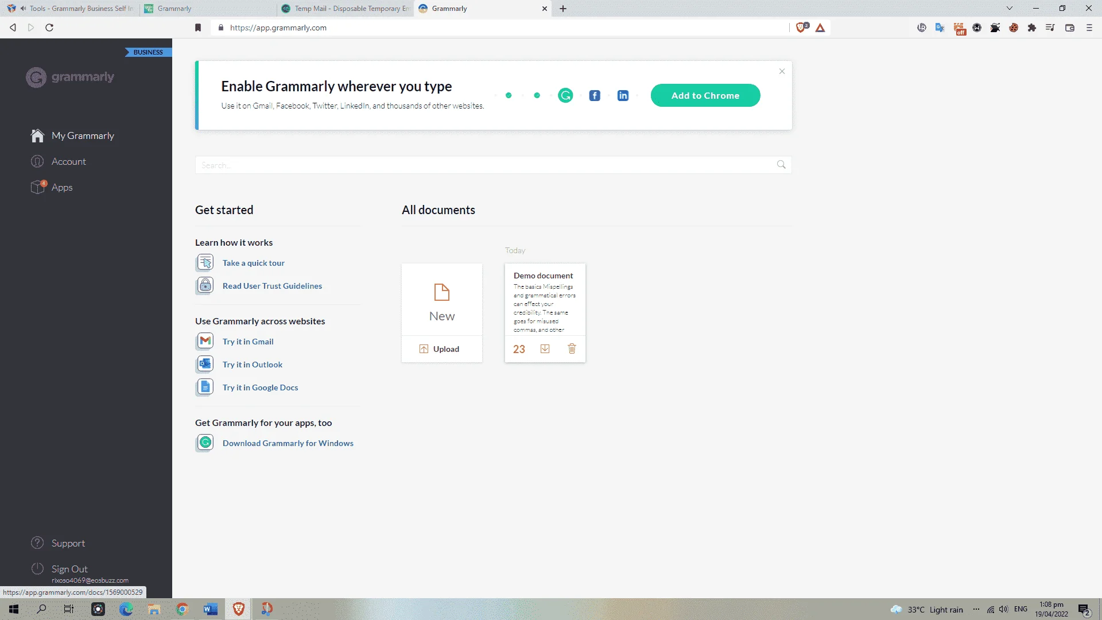The height and width of the screenshot is (620, 1102).
Task: Click ENG language indicator in tray
Action: [1020, 609]
